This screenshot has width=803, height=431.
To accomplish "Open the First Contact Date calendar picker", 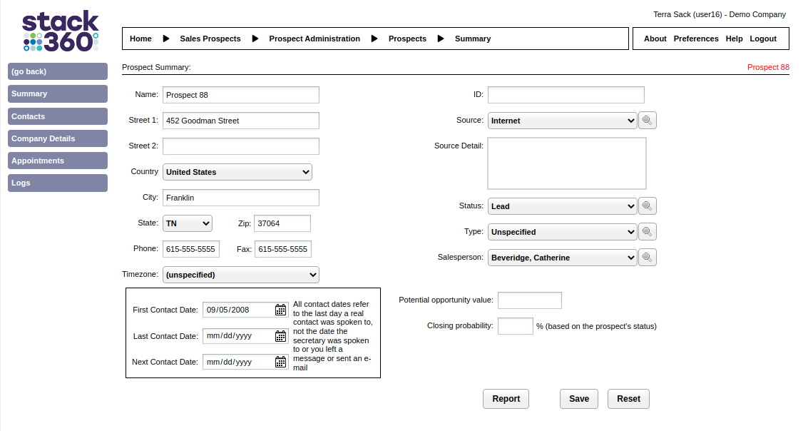I will 281,310.
